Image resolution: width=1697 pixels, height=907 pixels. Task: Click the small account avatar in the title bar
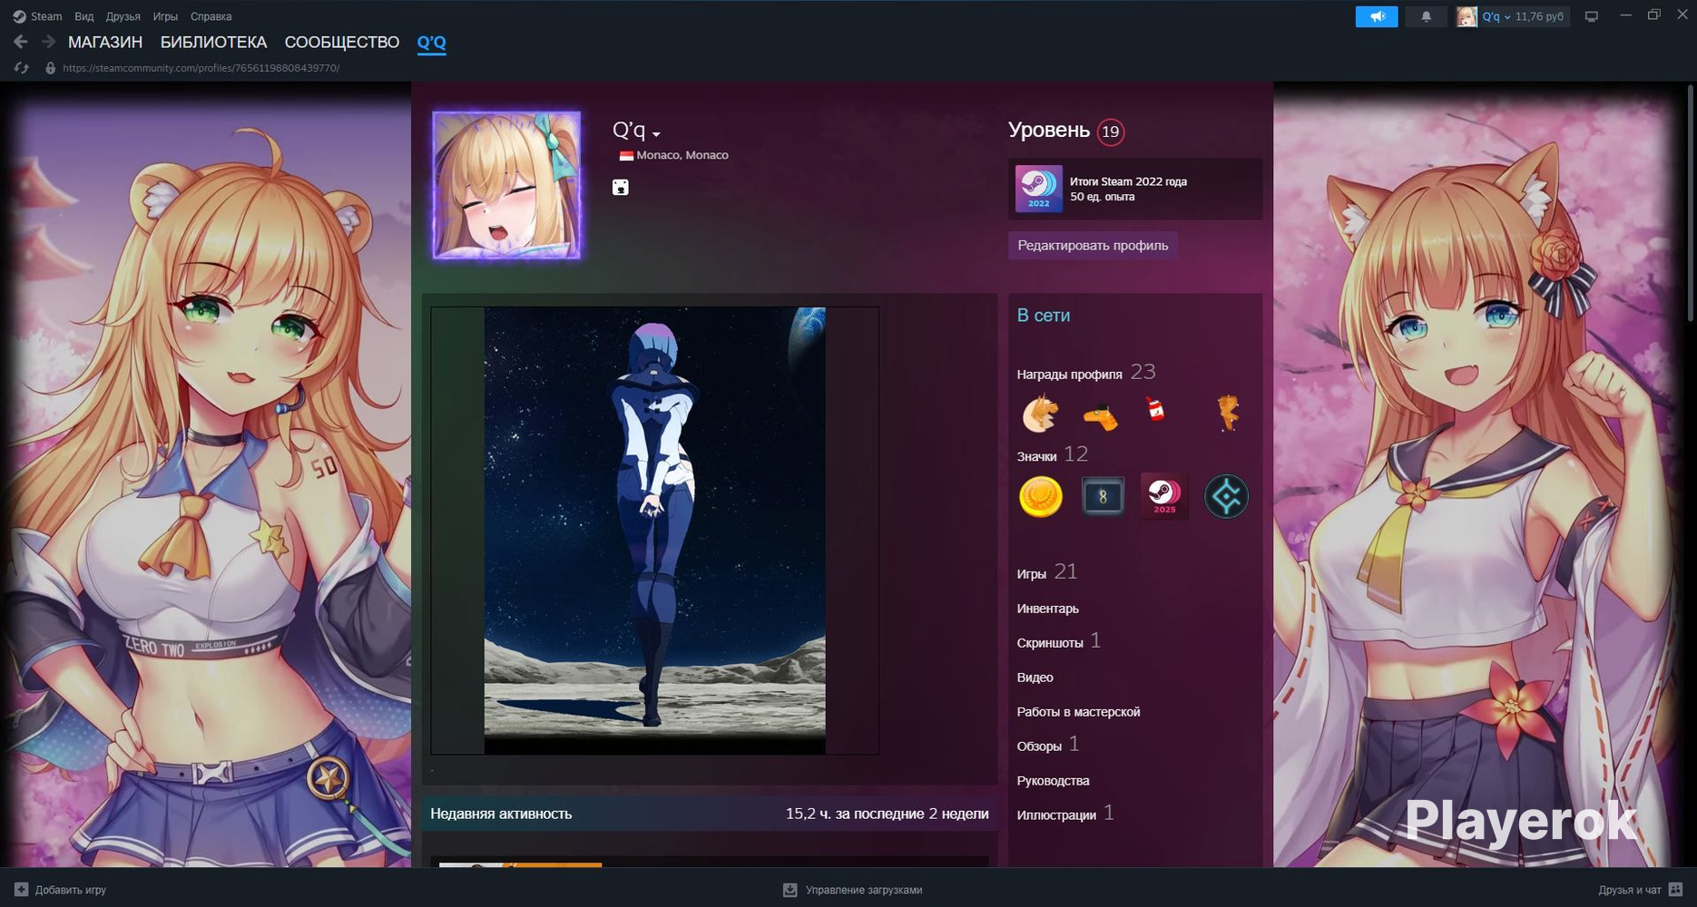coord(1466,16)
